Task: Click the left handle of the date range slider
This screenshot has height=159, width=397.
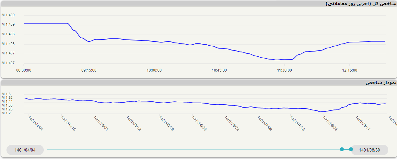Action: [x=342, y=149]
